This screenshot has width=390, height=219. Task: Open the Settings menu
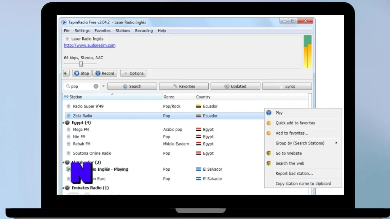(82, 31)
